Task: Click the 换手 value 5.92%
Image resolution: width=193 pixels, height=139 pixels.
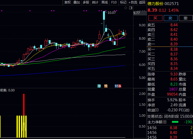Action: pos(172,100)
